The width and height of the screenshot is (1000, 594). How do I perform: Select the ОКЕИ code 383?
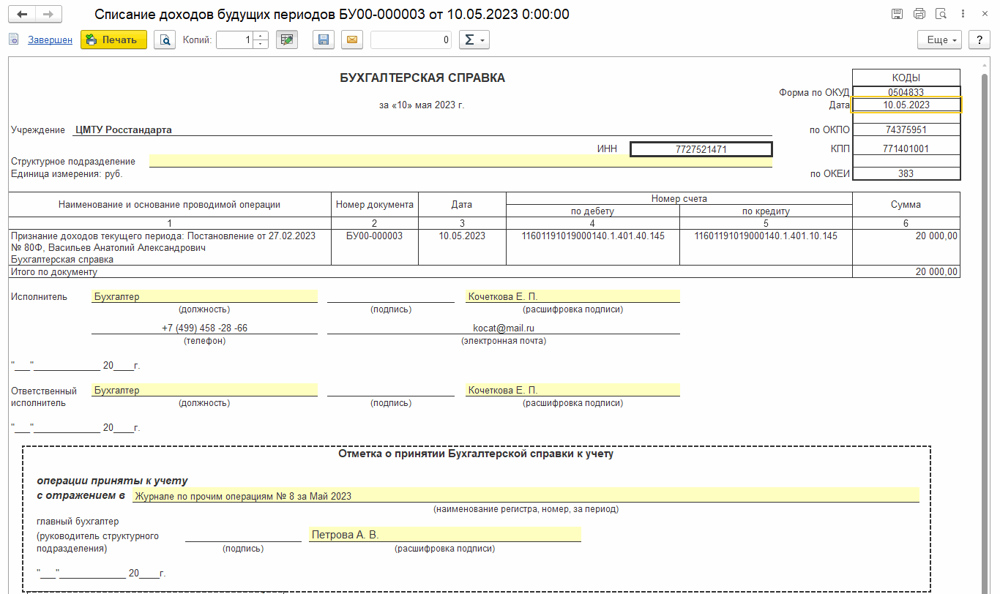point(906,173)
